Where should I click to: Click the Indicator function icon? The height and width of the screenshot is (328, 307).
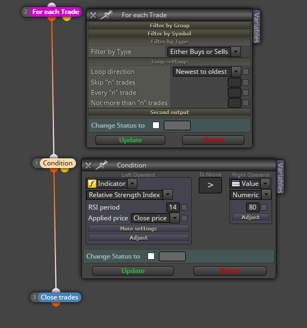click(92, 184)
